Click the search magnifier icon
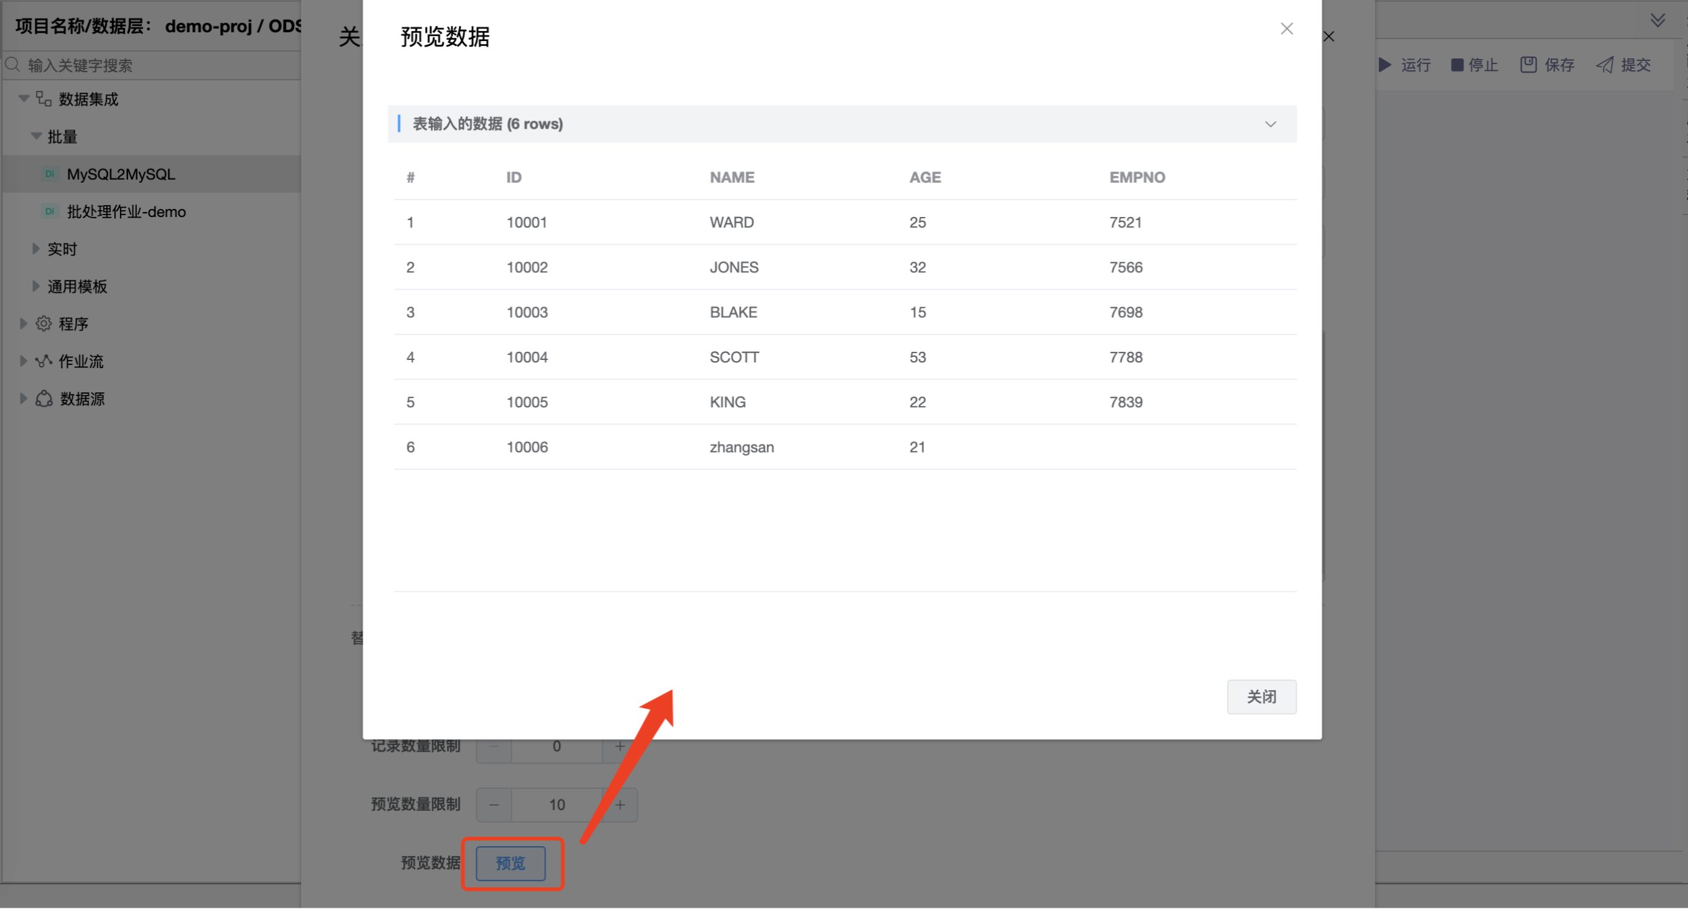 [12, 64]
